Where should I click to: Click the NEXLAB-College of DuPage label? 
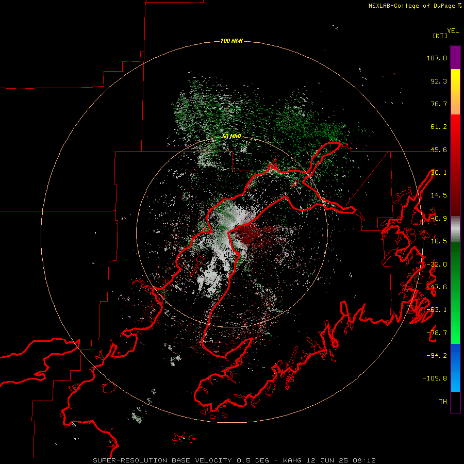(415, 6)
